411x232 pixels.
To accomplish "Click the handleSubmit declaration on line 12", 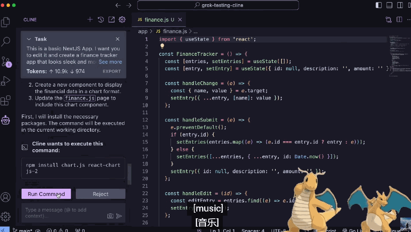I will 200,120.
